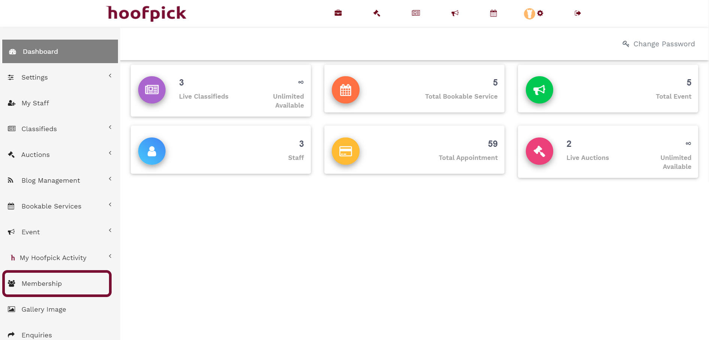Open Enquiries in the sidebar
Image resolution: width=709 pixels, height=340 pixels.
pyautogui.click(x=60, y=335)
